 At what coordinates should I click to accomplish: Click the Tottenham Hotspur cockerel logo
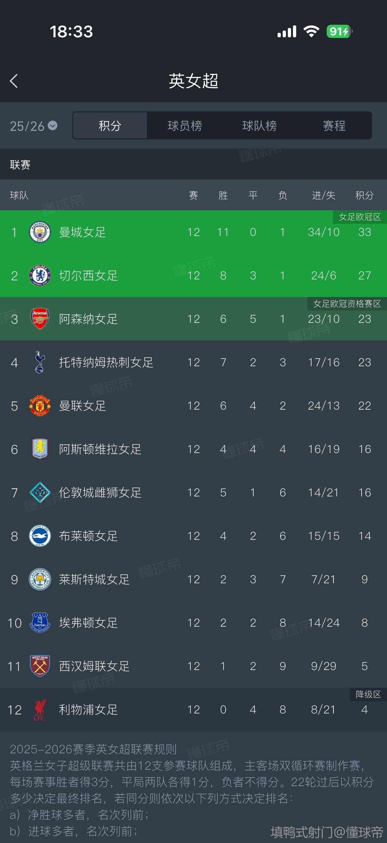(x=40, y=362)
